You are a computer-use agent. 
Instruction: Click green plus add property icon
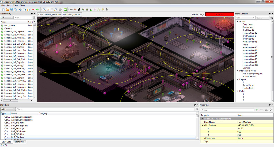coord(257,110)
